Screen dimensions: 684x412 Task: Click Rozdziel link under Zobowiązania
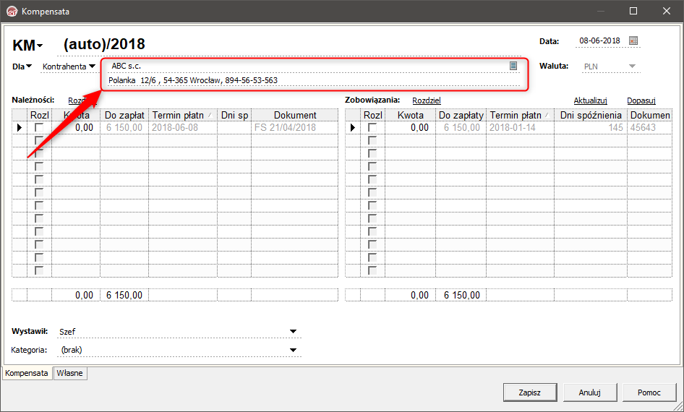426,100
